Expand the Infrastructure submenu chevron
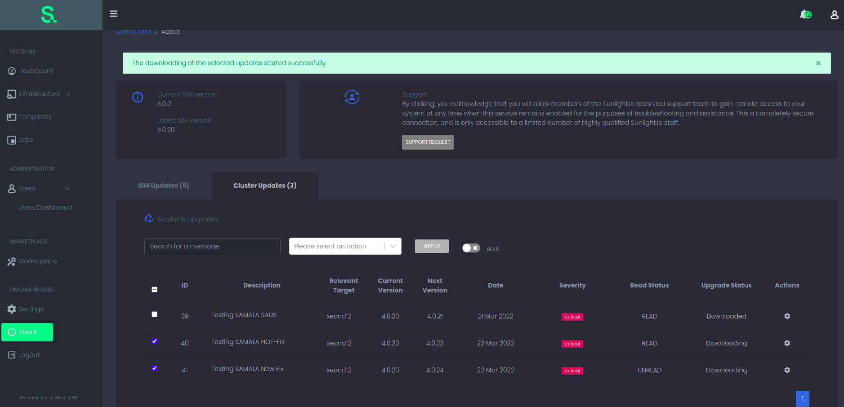 click(x=68, y=93)
